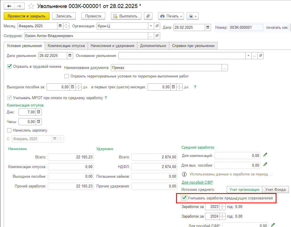Image resolution: width=291 pixels, height=227 pixels.
Task: Open calculator for Компенсация отгулов Дни field
Action: coord(39,112)
